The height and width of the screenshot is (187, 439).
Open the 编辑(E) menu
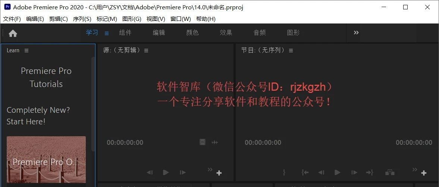[x=35, y=19]
